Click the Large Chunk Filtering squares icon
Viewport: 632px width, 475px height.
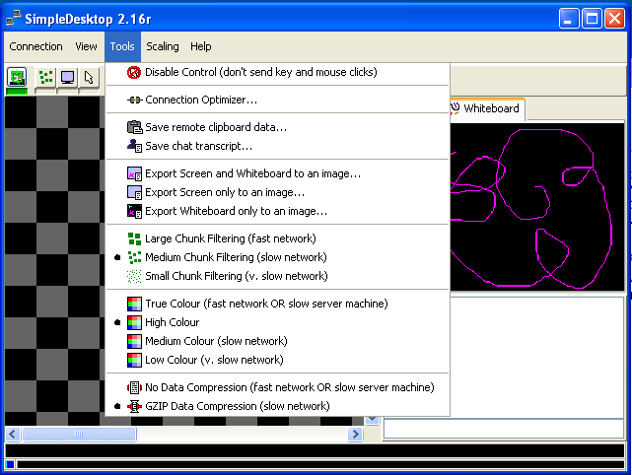click(x=134, y=238)
